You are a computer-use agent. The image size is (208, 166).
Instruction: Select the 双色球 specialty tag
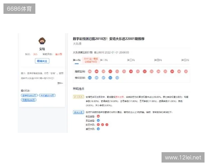[x=28, y=100]
